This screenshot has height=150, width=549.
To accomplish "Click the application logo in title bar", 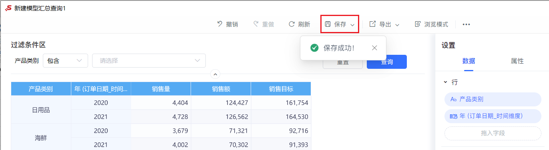I will [8, 8].
